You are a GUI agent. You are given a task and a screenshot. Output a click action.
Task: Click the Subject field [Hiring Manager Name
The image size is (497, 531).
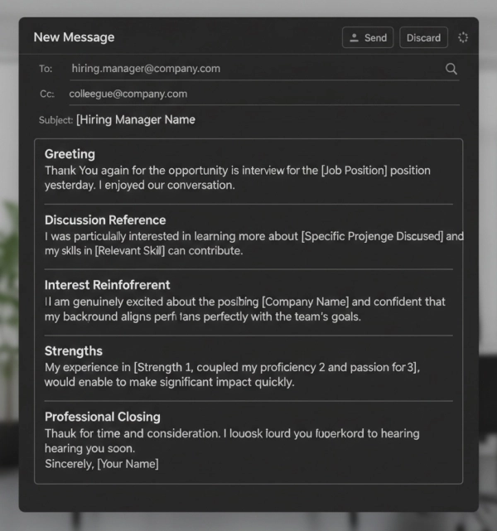[136, 119]
